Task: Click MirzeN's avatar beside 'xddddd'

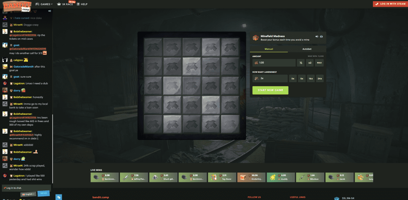Action: click(x=5, y=145)
